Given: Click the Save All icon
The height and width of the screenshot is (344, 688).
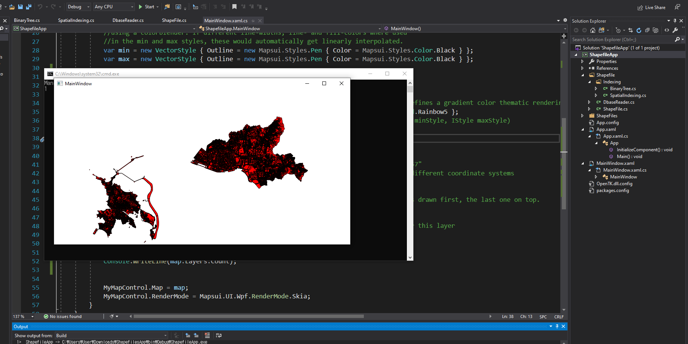Looking at the screenshot, I should click(28, 6).
